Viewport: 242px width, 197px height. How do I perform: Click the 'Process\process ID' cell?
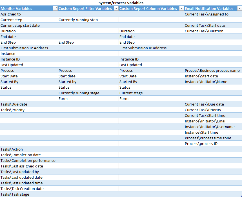click(x=213, y=144)
